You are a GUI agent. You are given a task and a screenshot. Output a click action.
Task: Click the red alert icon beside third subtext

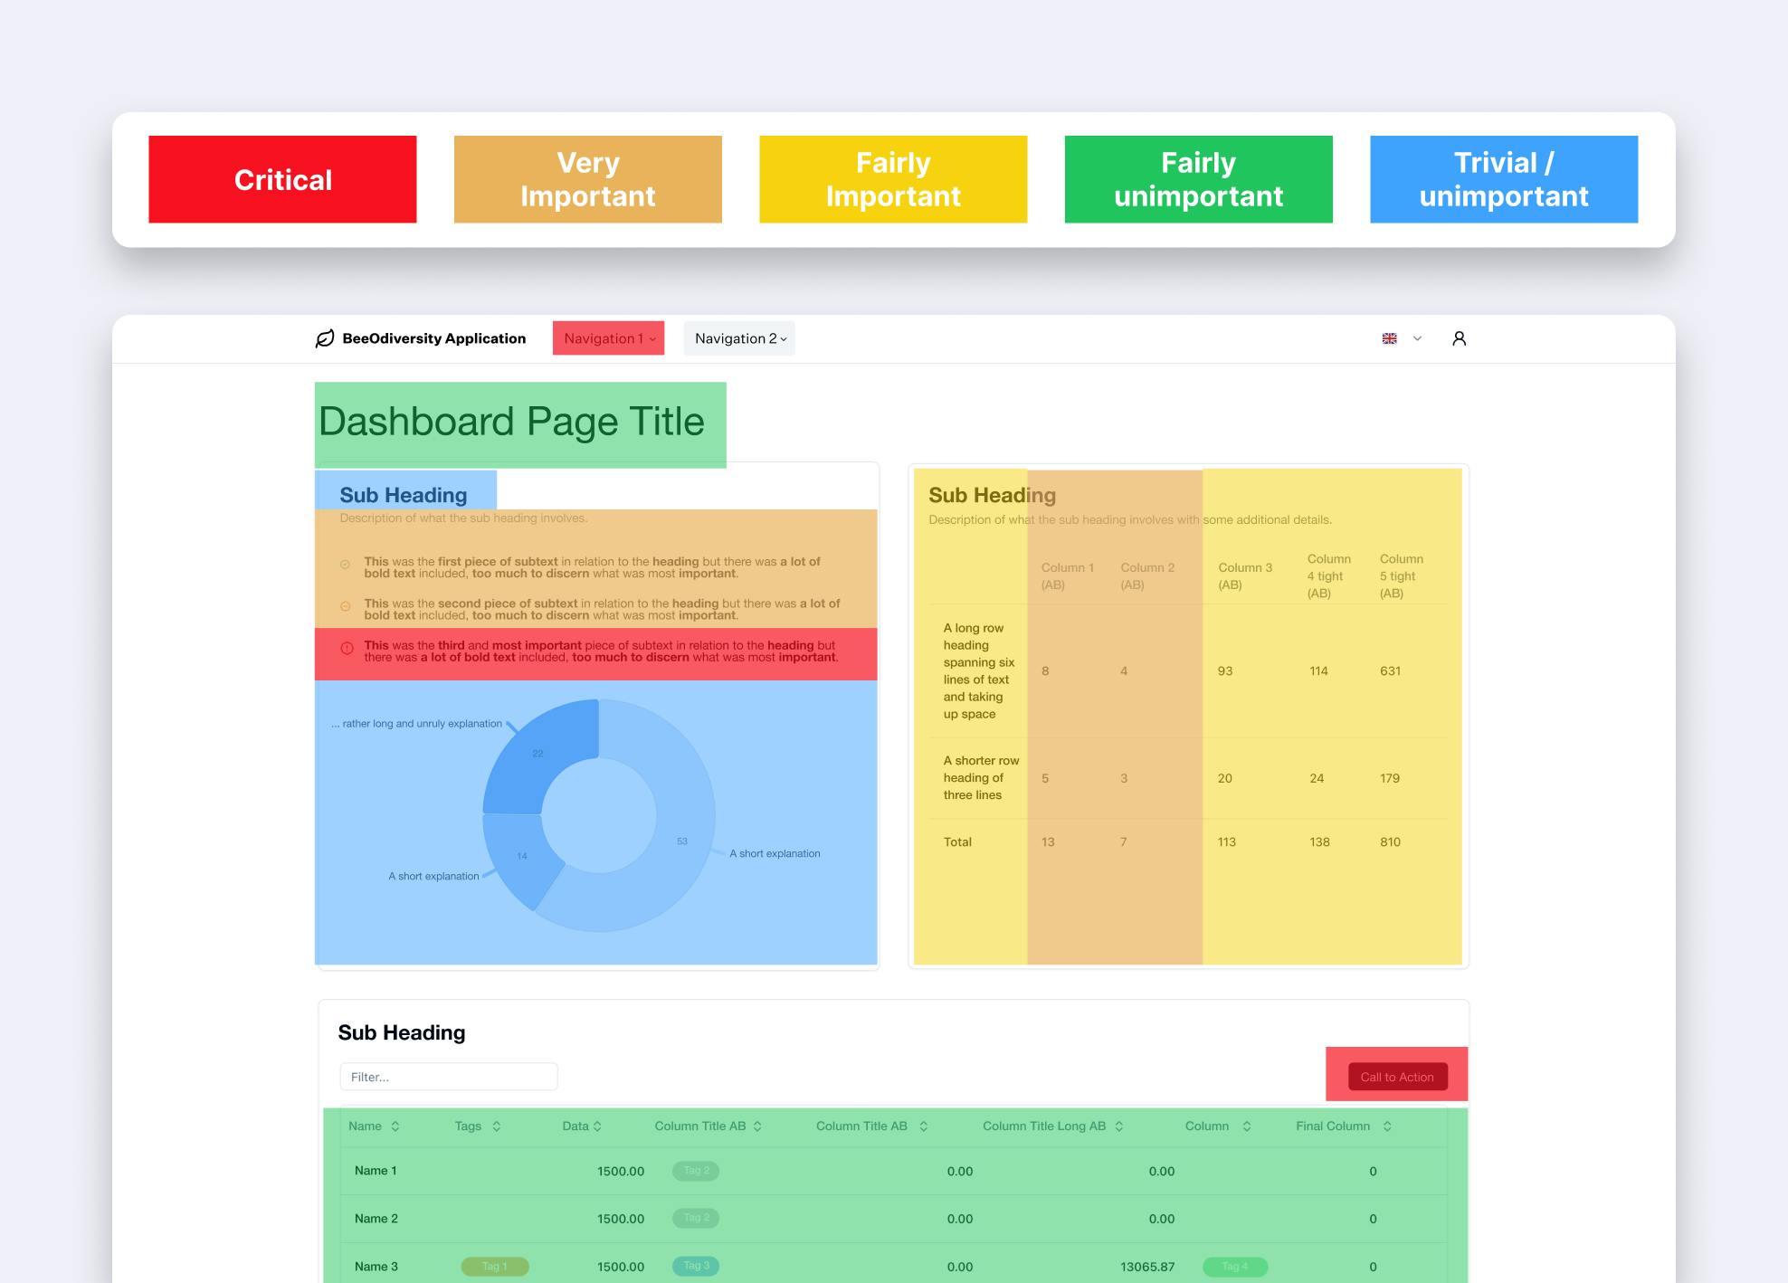pos(347,648)
